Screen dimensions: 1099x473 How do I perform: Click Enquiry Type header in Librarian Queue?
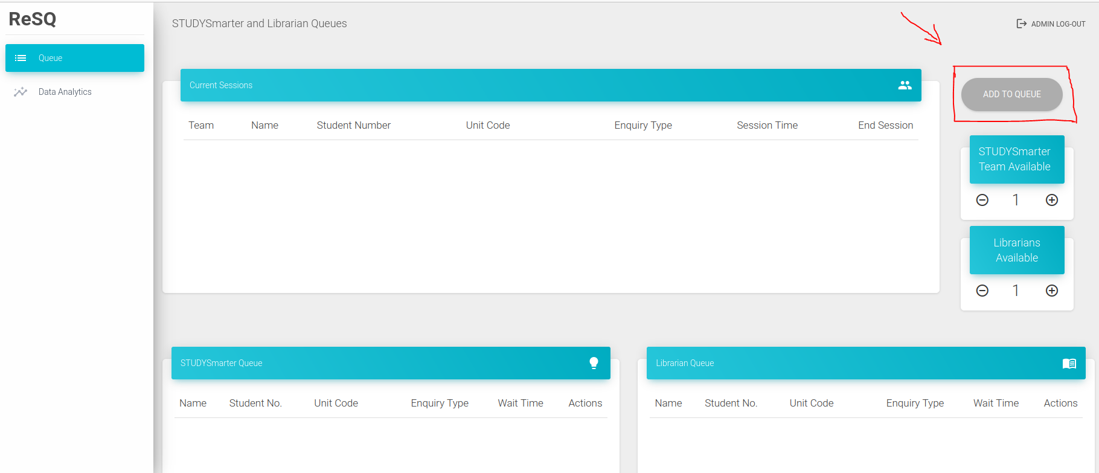tap(914, 403)
